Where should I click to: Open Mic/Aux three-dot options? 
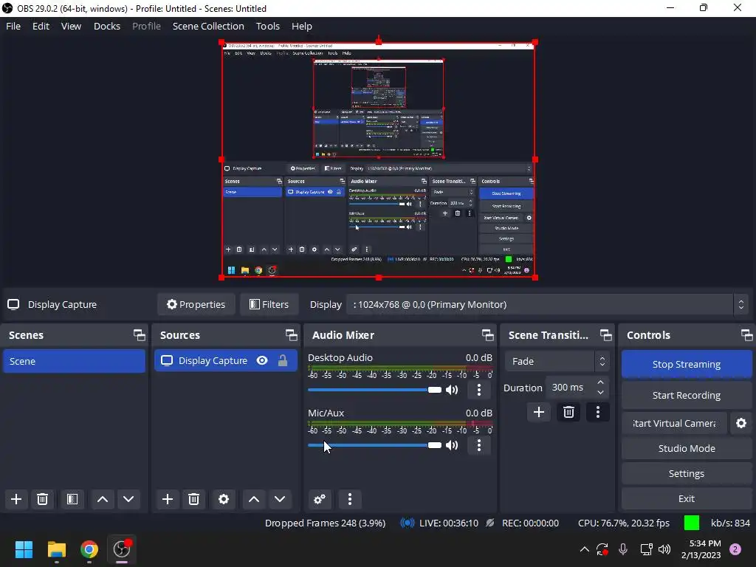pos(478,445)
